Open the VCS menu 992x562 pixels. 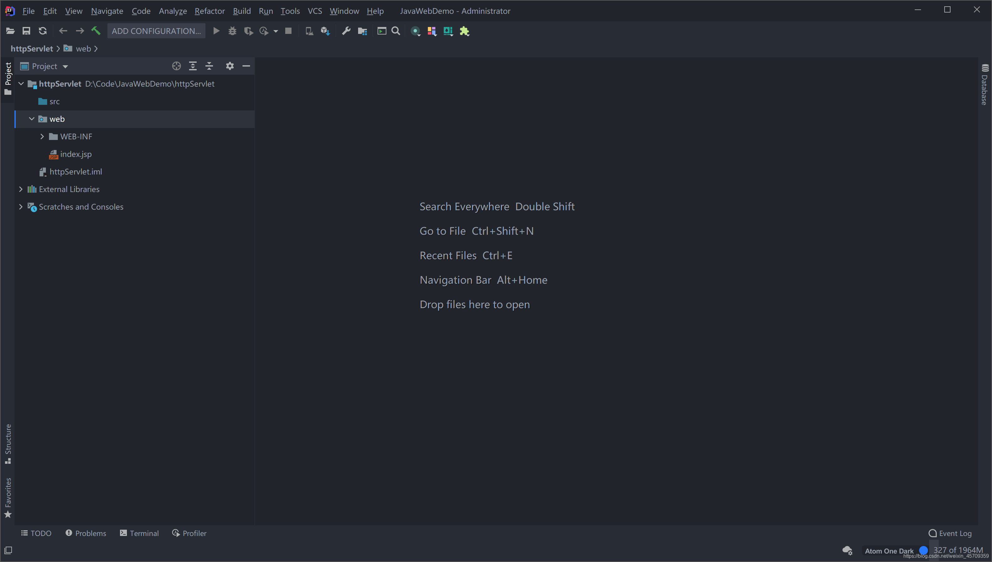click(x=315, y=11)
